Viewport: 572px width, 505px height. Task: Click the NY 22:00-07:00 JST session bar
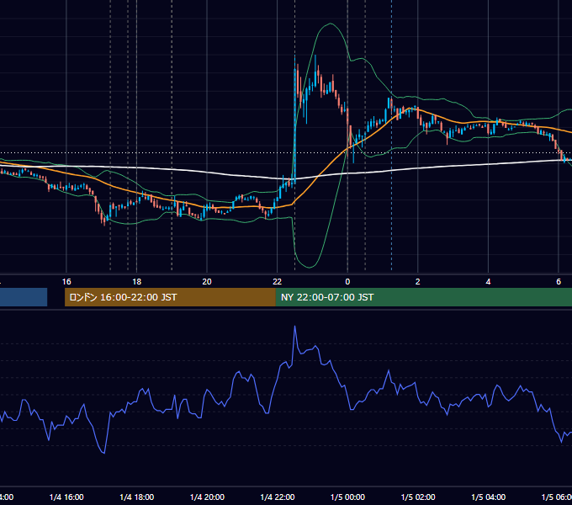click(x=423, y=297)
